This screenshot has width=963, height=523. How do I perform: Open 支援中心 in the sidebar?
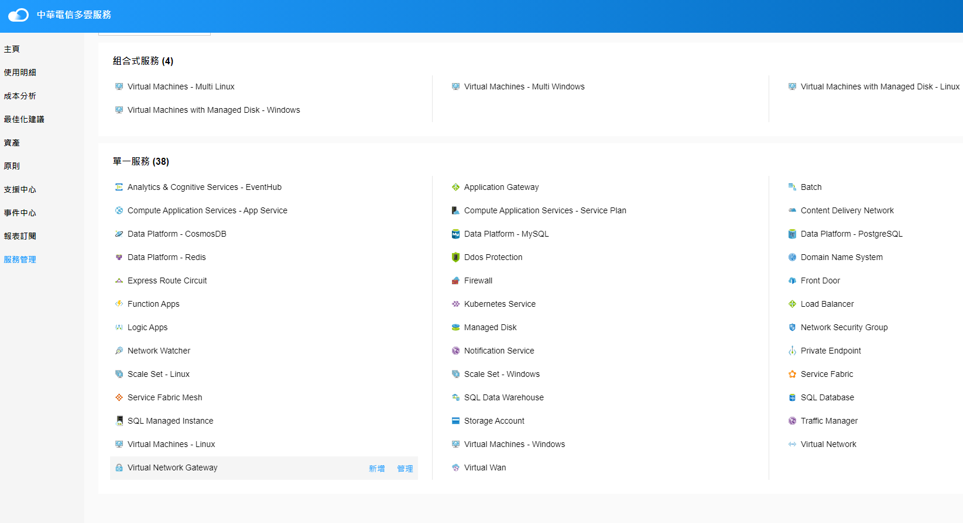point(20,189)
